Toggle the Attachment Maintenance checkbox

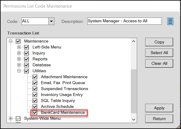[x=35, y=77]
